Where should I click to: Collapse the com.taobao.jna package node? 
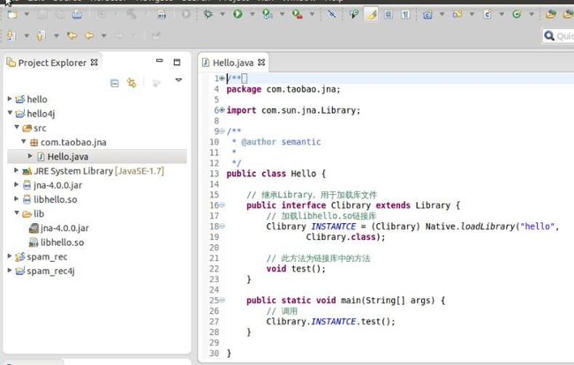pos(24,141)
